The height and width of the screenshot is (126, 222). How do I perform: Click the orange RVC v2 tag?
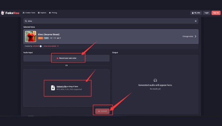pyautogui.click(x=41, y=38)
